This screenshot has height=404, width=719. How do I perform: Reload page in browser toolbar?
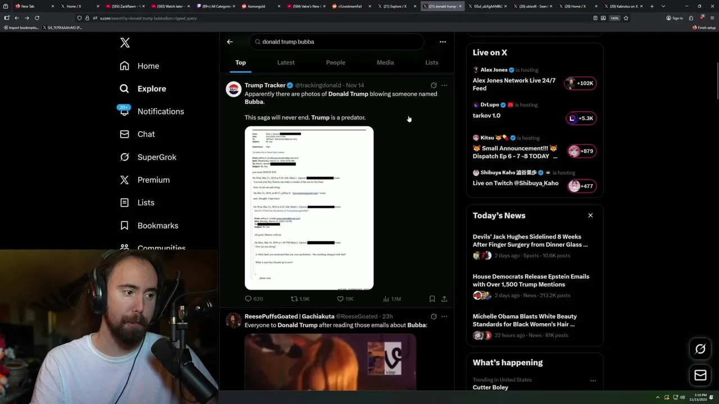pos(37,18)
